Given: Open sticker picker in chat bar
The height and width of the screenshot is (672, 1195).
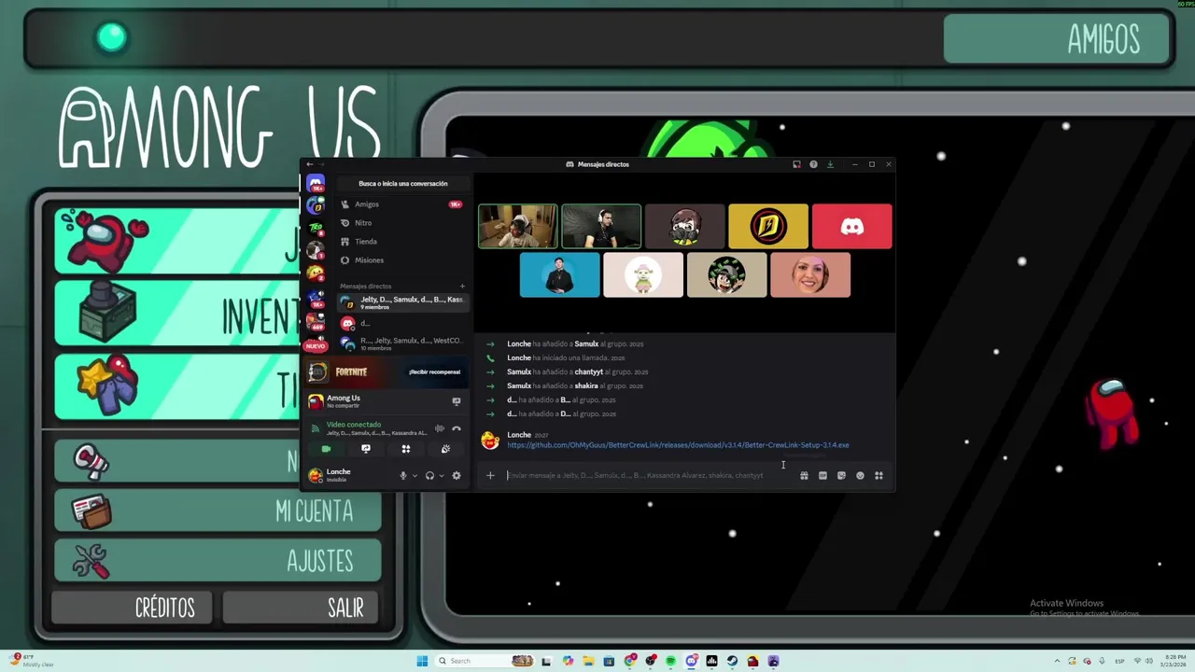Looking at the screenshot, I should [841, 476].
